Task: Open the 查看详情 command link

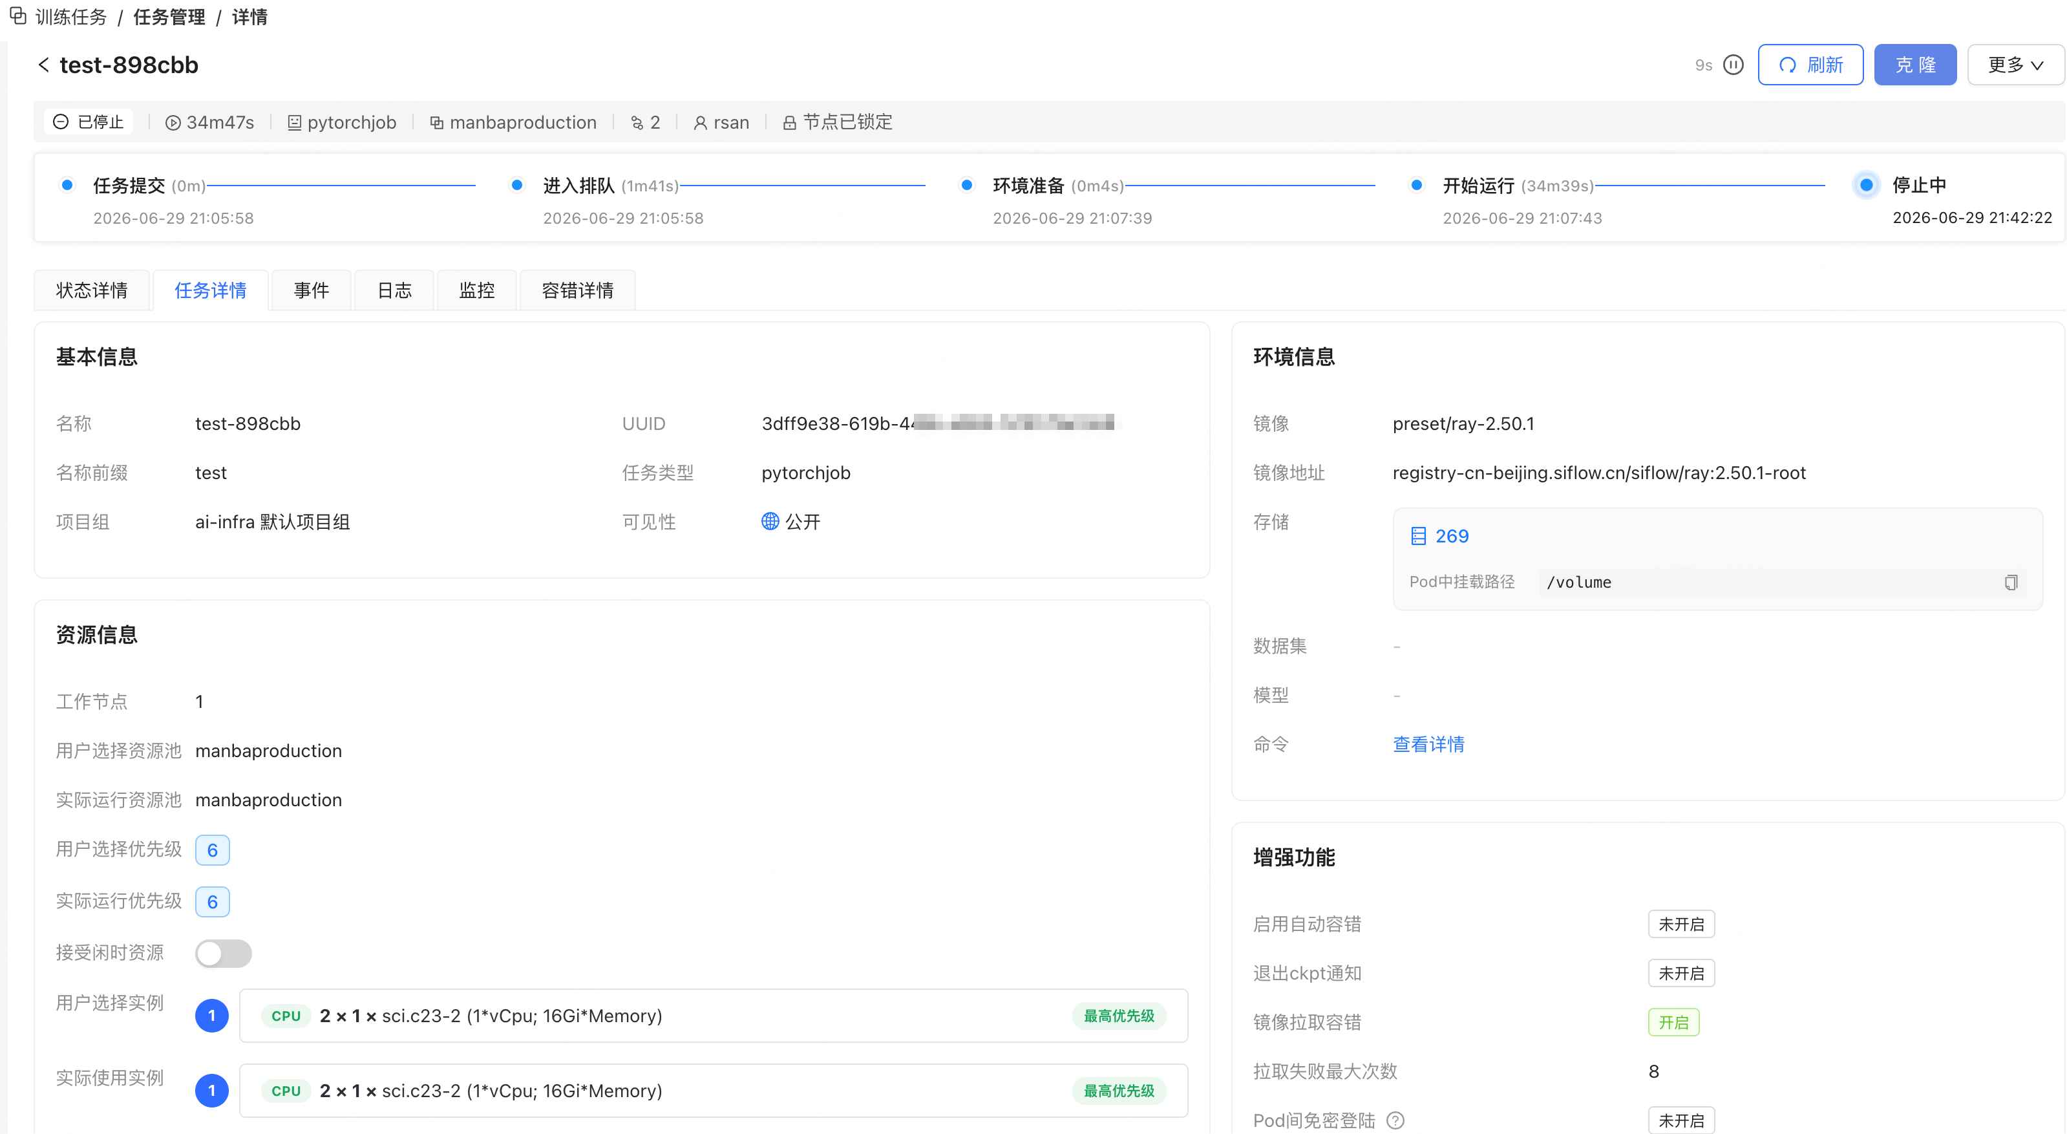Action: (x=1428, y=745)
